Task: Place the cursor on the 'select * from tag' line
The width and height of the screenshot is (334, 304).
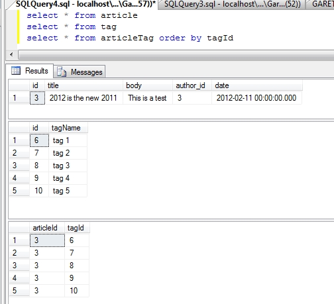Action: coord(72,26)
